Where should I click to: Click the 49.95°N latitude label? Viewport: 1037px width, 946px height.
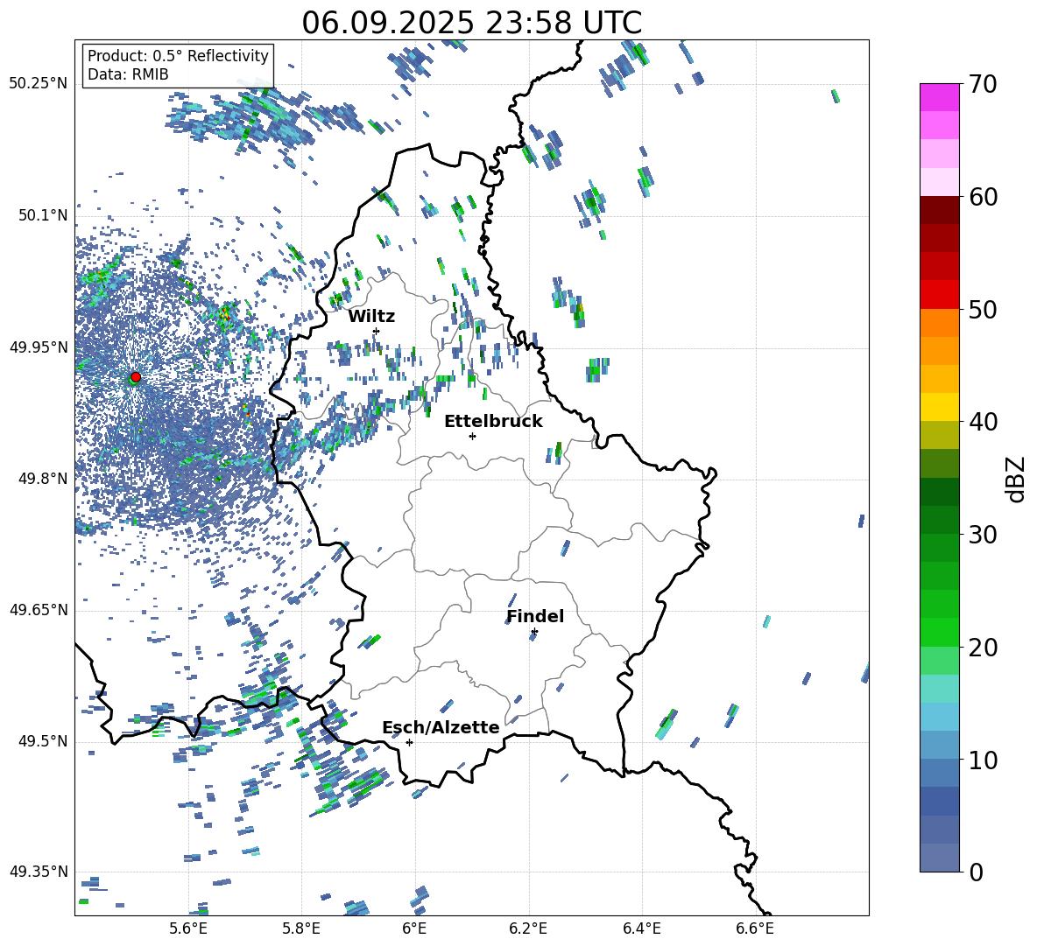click(x=39, y=347)
